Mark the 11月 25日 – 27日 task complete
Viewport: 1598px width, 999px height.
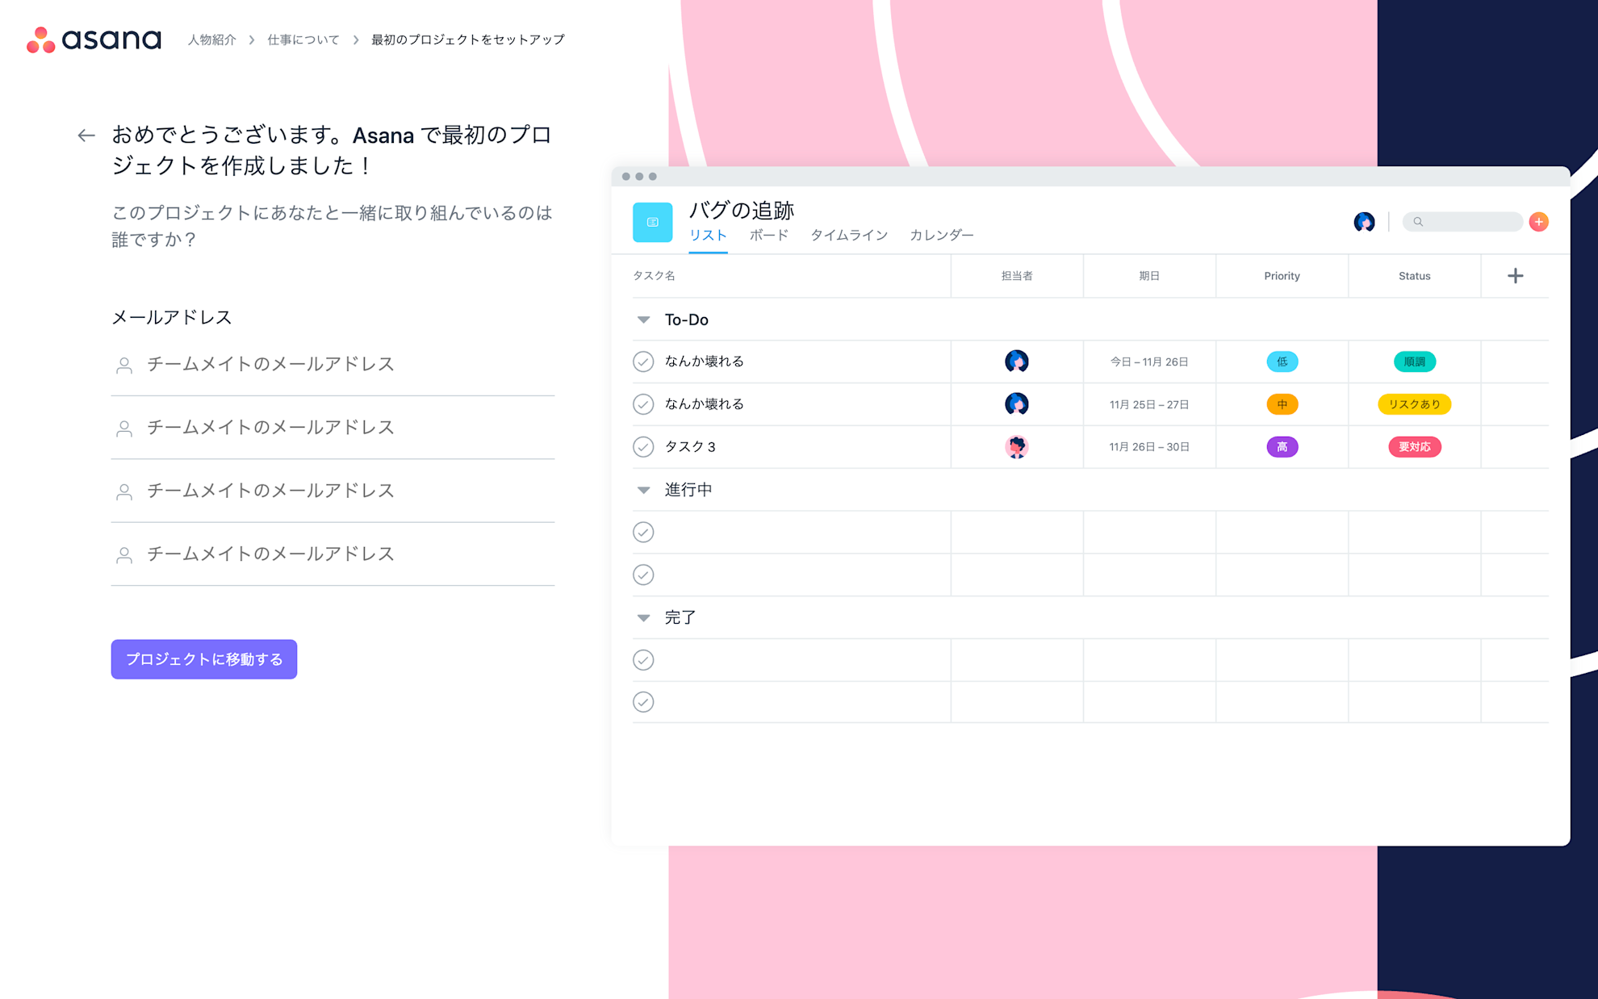pyautogui.click(x=643, y=403)
